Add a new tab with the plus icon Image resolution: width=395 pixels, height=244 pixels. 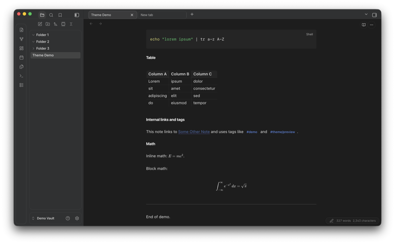[192, 14]
